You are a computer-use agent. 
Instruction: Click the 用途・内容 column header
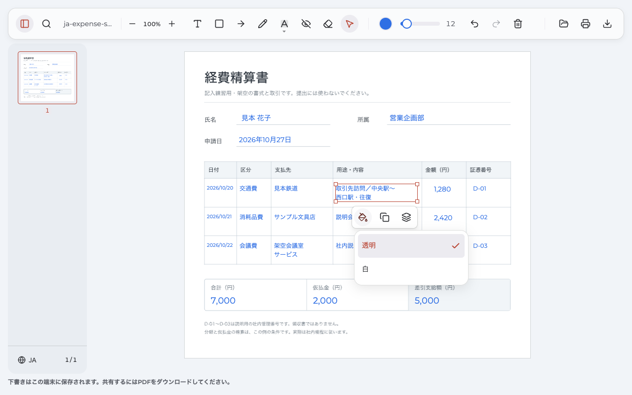(x=350, y=170)
